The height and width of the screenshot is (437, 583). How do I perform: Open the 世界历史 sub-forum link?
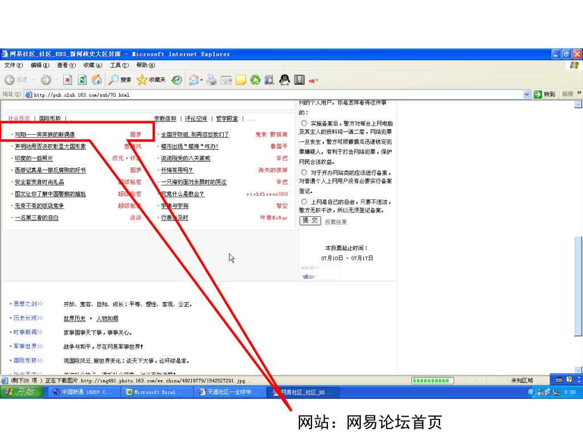[x=75, y=319]
